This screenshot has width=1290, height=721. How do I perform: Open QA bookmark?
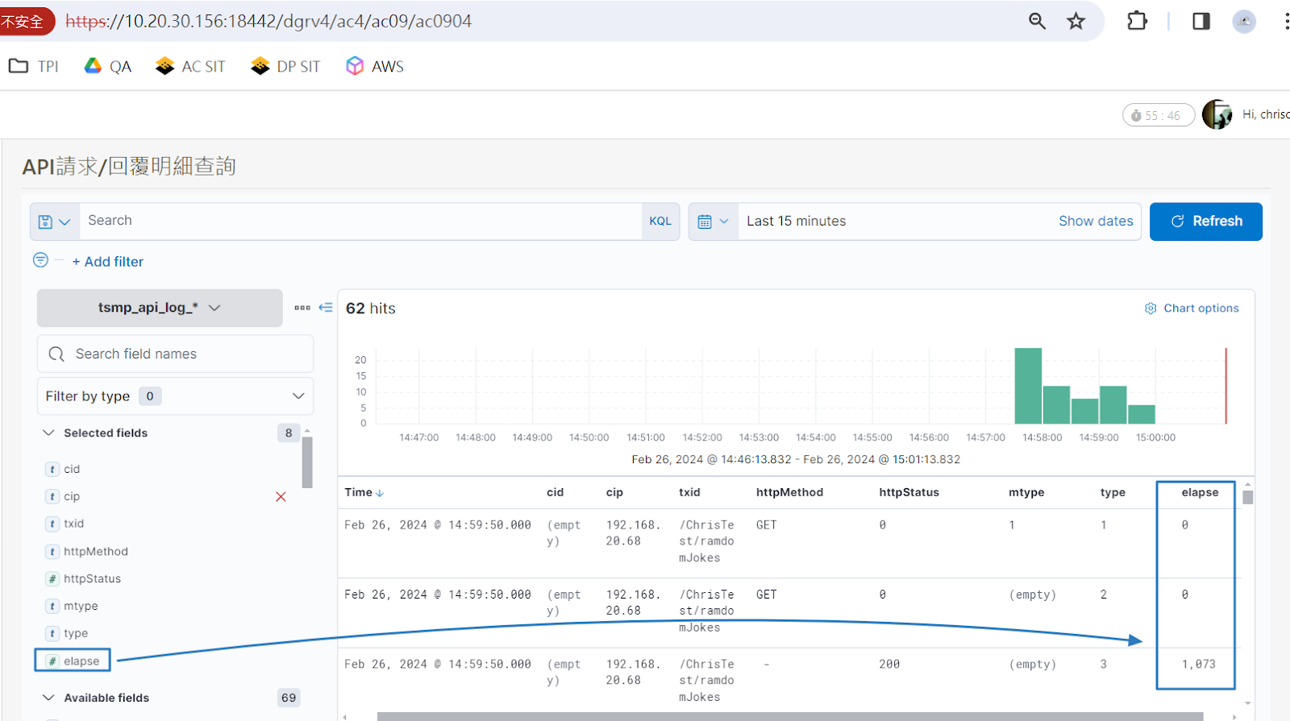pos(108,66)
